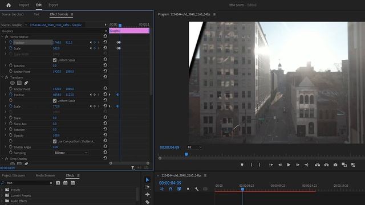This screenshot has height=205, width=365.
Task: Uncheck Transform Uniform Scale checkbox
Action: 55,101
